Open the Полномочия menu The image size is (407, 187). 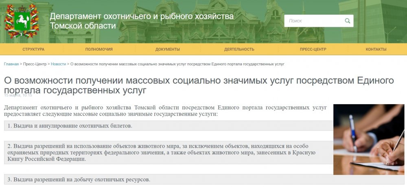[99, 49]
